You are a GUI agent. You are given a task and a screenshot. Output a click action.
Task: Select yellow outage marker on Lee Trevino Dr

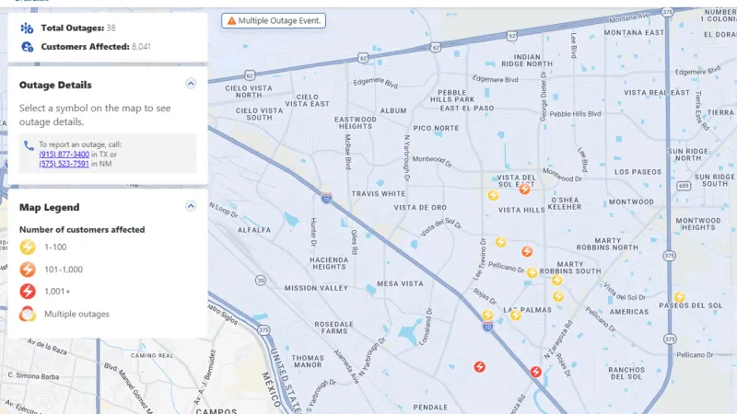[500, 242]
